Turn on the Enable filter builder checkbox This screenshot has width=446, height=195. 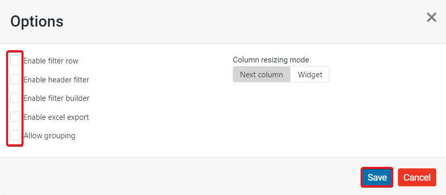pos(15,98)
